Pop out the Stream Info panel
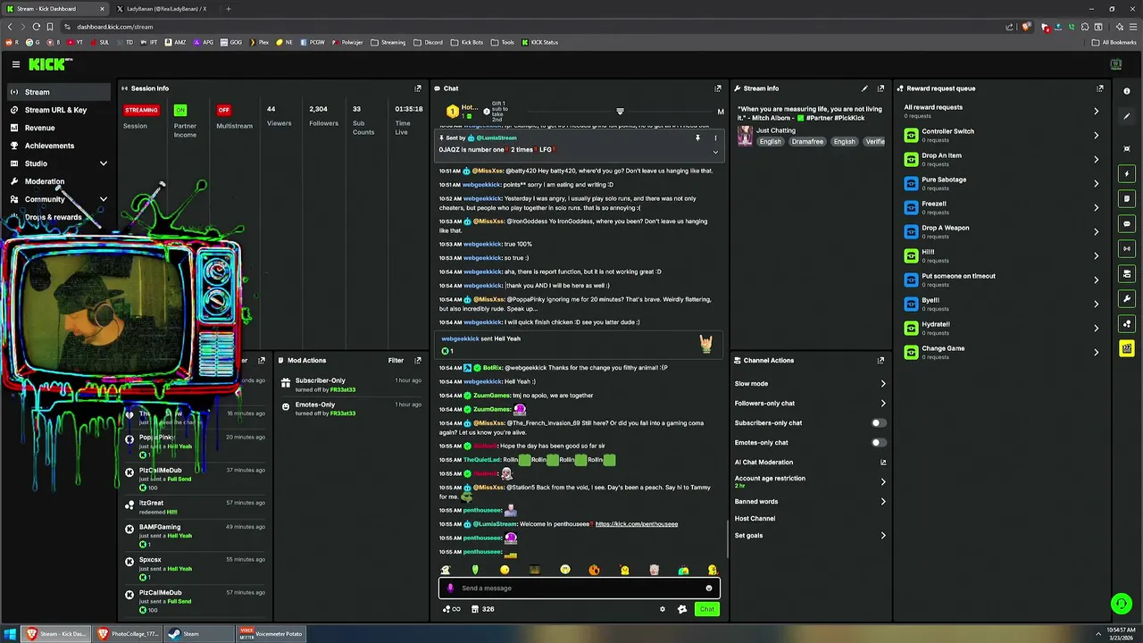 coord(880,88)
